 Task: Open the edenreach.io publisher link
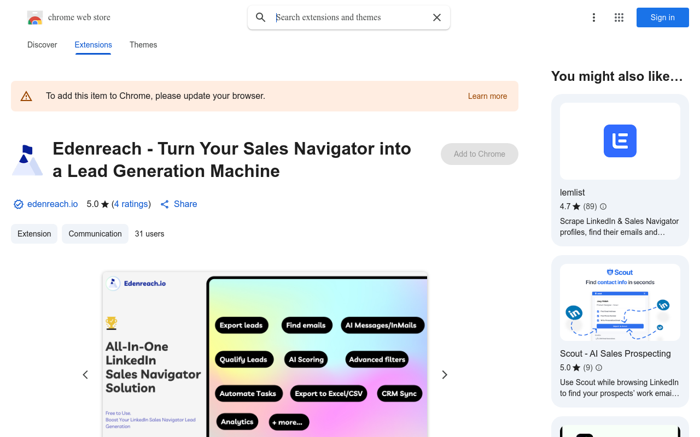(52, 204)
